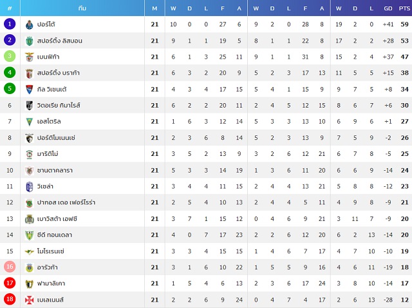Click the Benfica eagle crest icon
412x308 pixels.
[x=29, y=57]
